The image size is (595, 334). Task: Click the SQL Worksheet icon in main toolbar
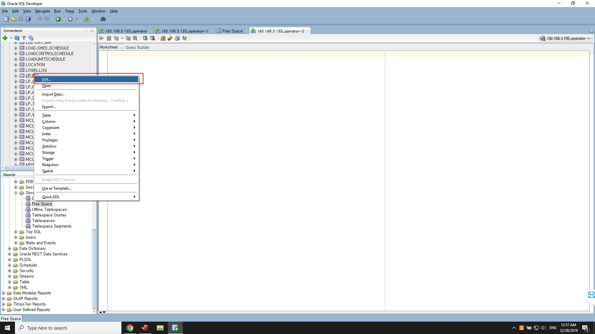[x=87, y=19]
